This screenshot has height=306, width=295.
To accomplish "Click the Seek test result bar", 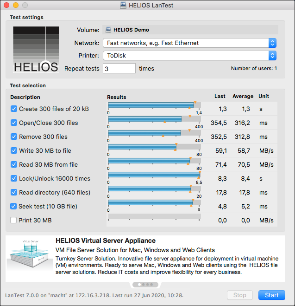I will click(155, 202).
